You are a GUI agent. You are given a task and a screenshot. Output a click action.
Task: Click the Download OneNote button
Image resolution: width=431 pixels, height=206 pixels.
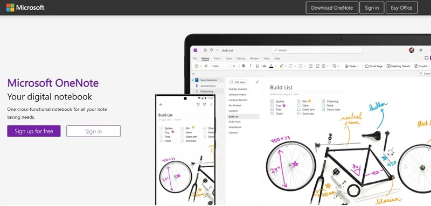point(332,8)
